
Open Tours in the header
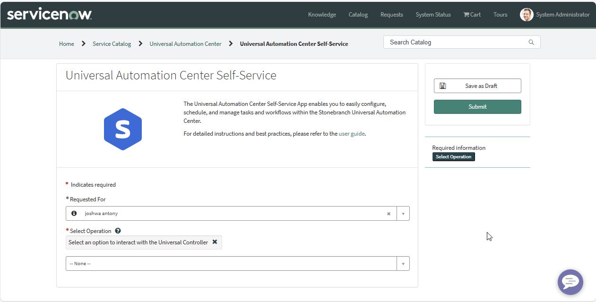point(501,15)
